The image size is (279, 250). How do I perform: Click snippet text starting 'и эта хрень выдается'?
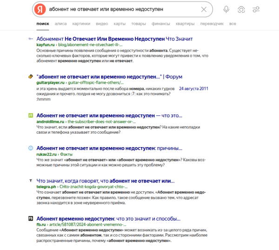(x=106, y=94)
